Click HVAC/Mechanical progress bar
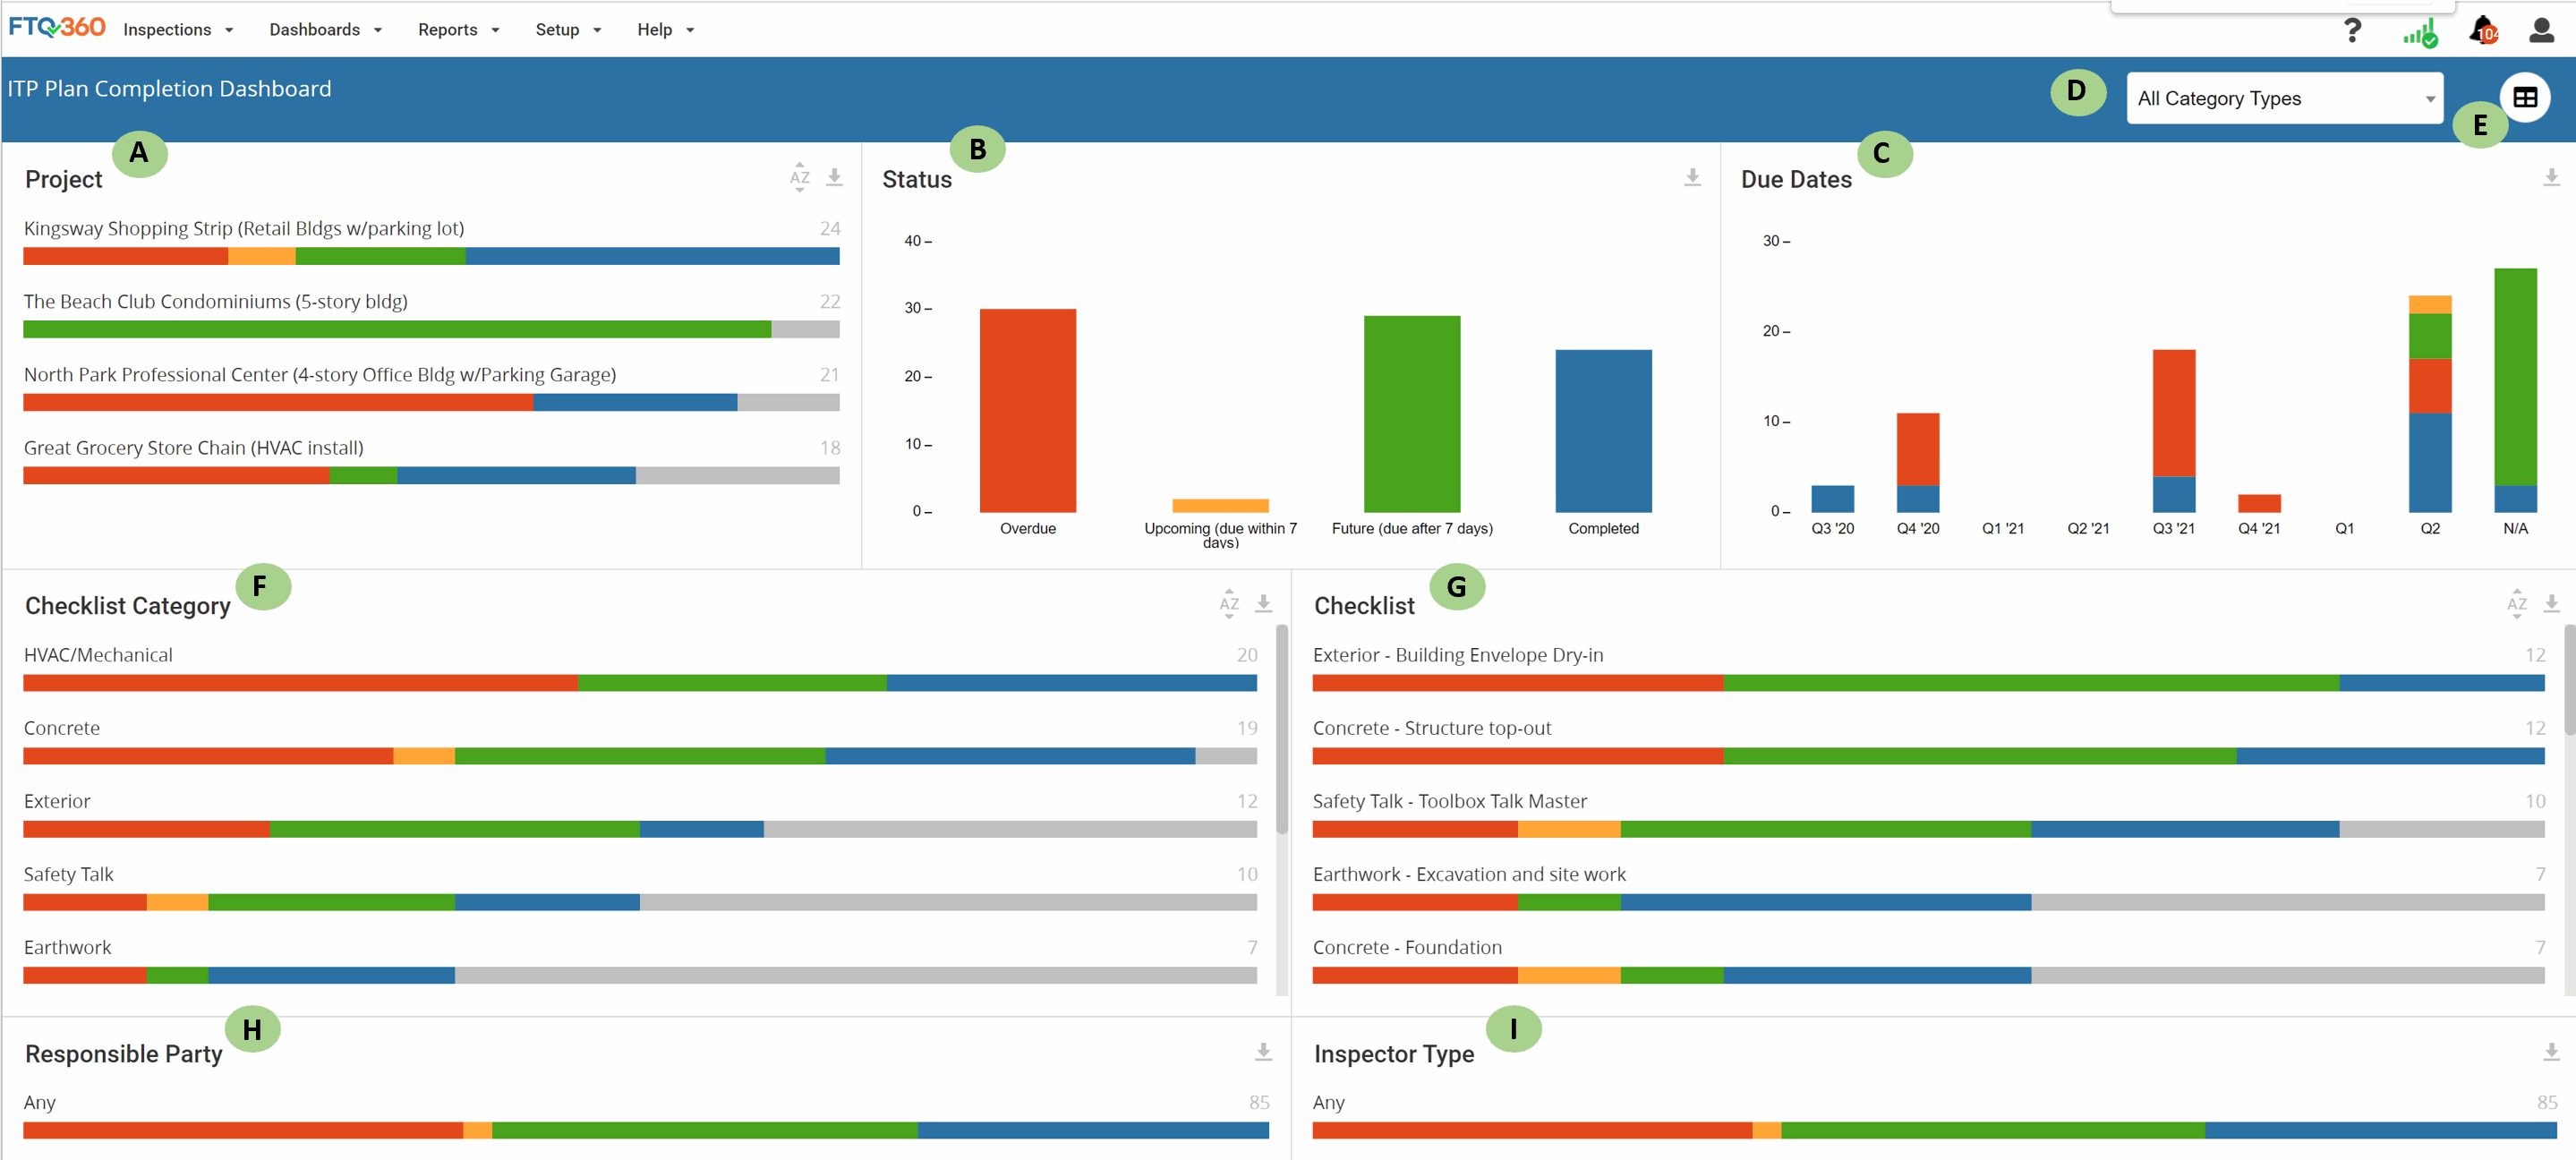 pos(640,683)
